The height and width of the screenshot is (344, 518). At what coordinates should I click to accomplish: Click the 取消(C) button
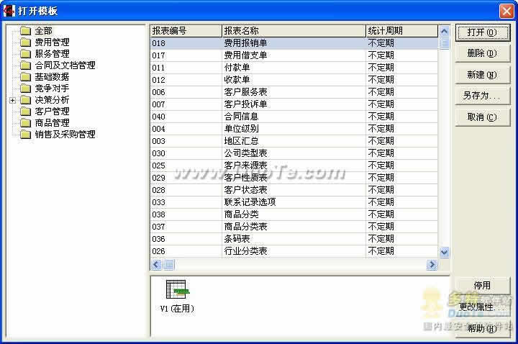click(482, 117)
